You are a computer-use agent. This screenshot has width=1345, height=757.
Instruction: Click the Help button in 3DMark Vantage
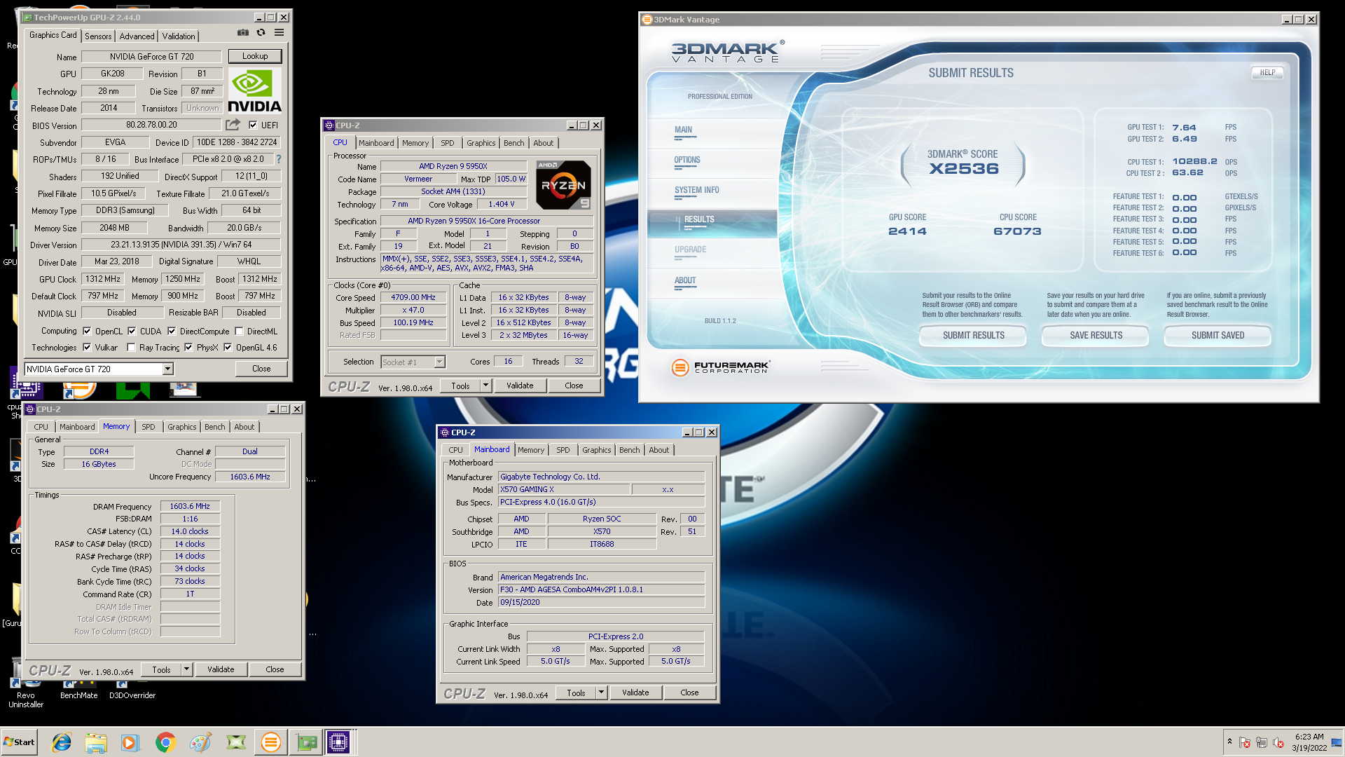coord(1267,72)
